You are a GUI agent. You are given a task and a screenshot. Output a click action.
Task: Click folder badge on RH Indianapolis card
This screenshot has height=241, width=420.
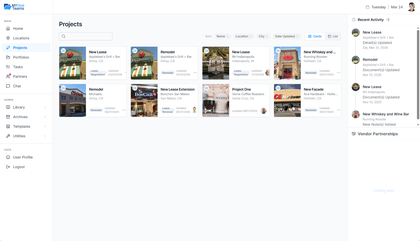206,51
